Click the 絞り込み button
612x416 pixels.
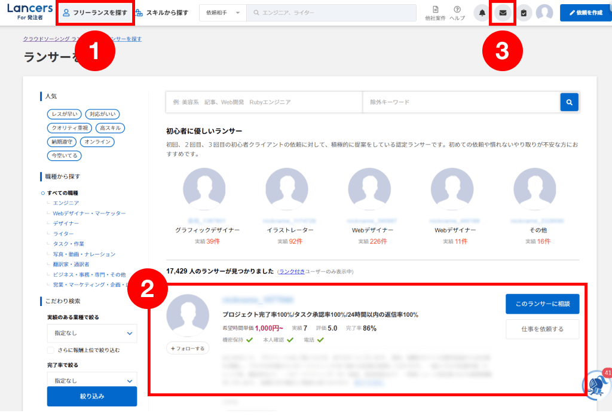[x=92, y=396]
